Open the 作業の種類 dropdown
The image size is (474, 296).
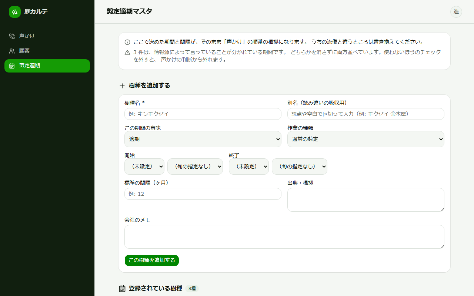[366, 139]
